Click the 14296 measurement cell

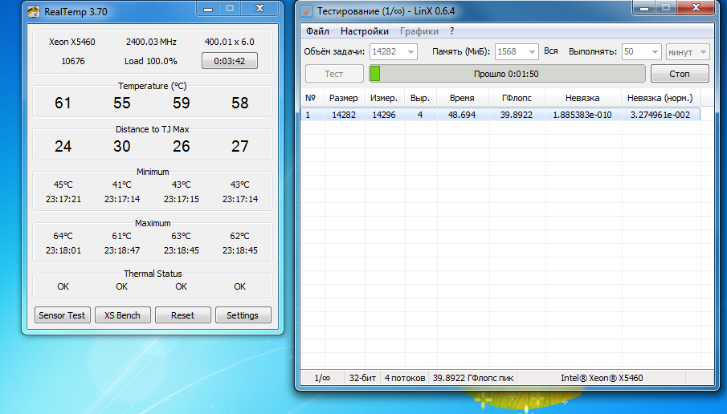click(384, 115)
